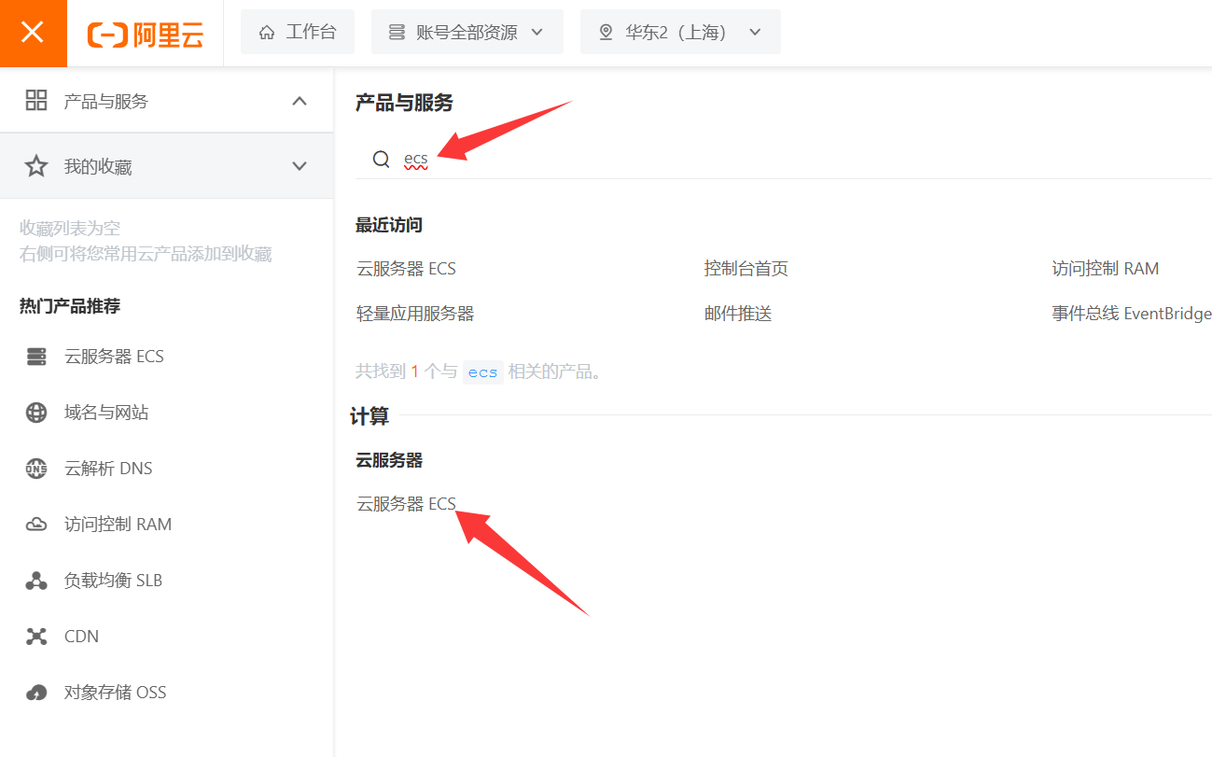Click the search magnifier icon
This screenshot has height=757, width=1212.
381,159
